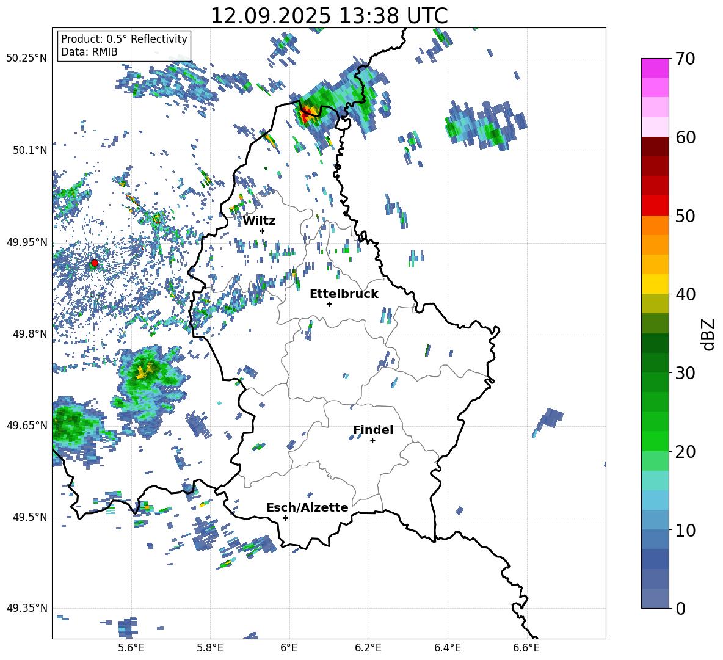Click the orange colorbar segment below 50
The height and width of the screenshot is (660, 723).
[655, 225]
